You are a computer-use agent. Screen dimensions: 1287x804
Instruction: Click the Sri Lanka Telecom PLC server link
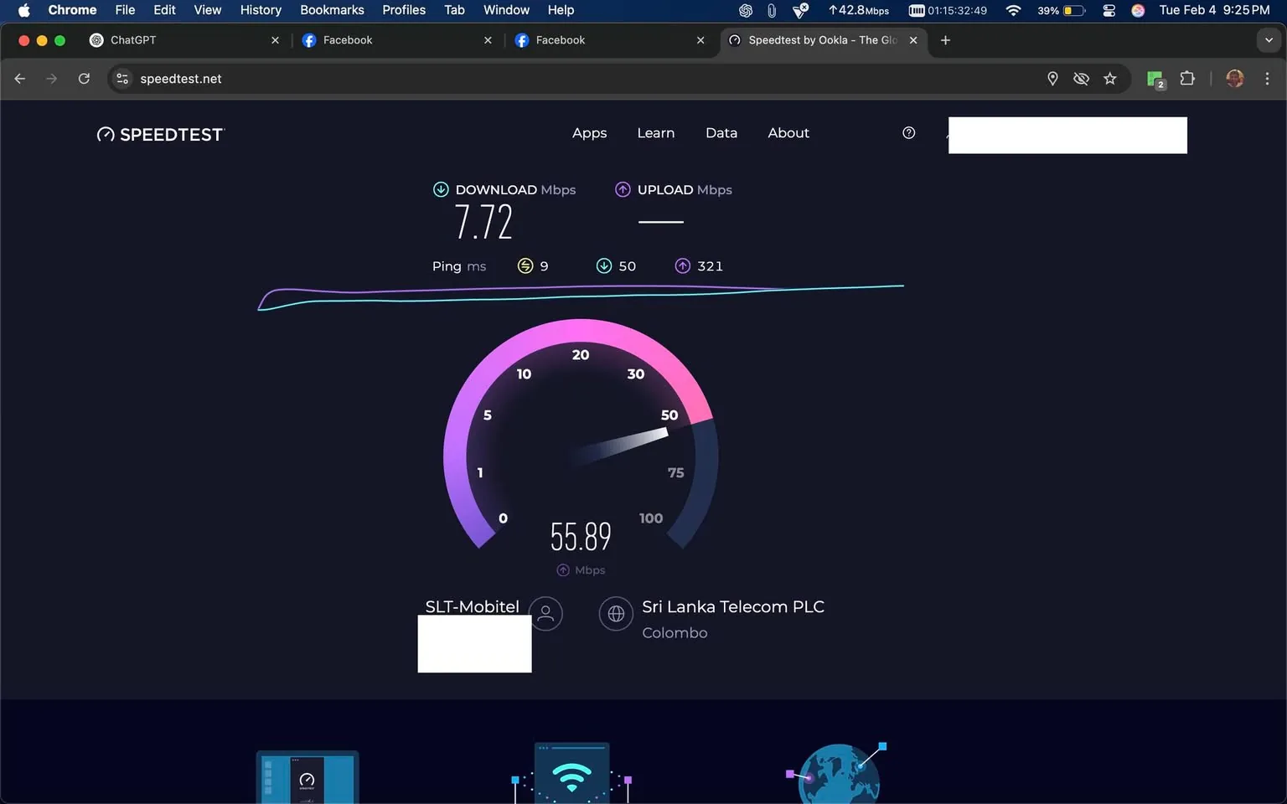pos(732,607)
